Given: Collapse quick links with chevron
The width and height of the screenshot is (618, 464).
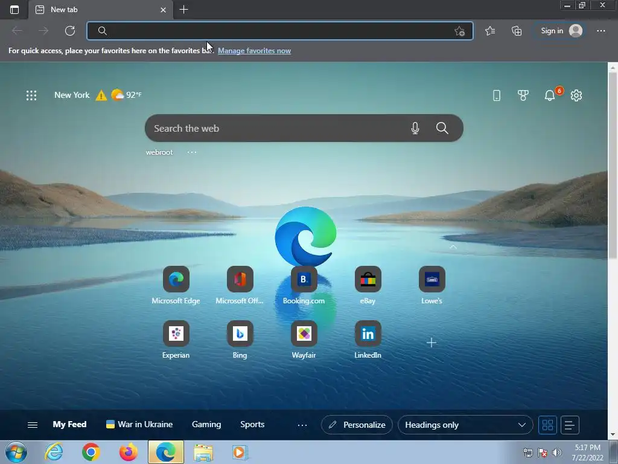Looking at the screenshot, I should coord(453,247).
